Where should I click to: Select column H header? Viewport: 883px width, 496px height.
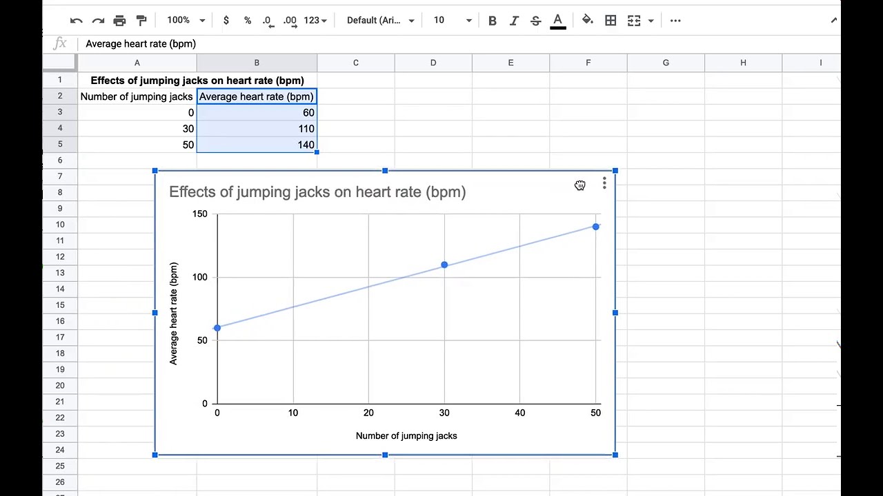pos(743,63)
